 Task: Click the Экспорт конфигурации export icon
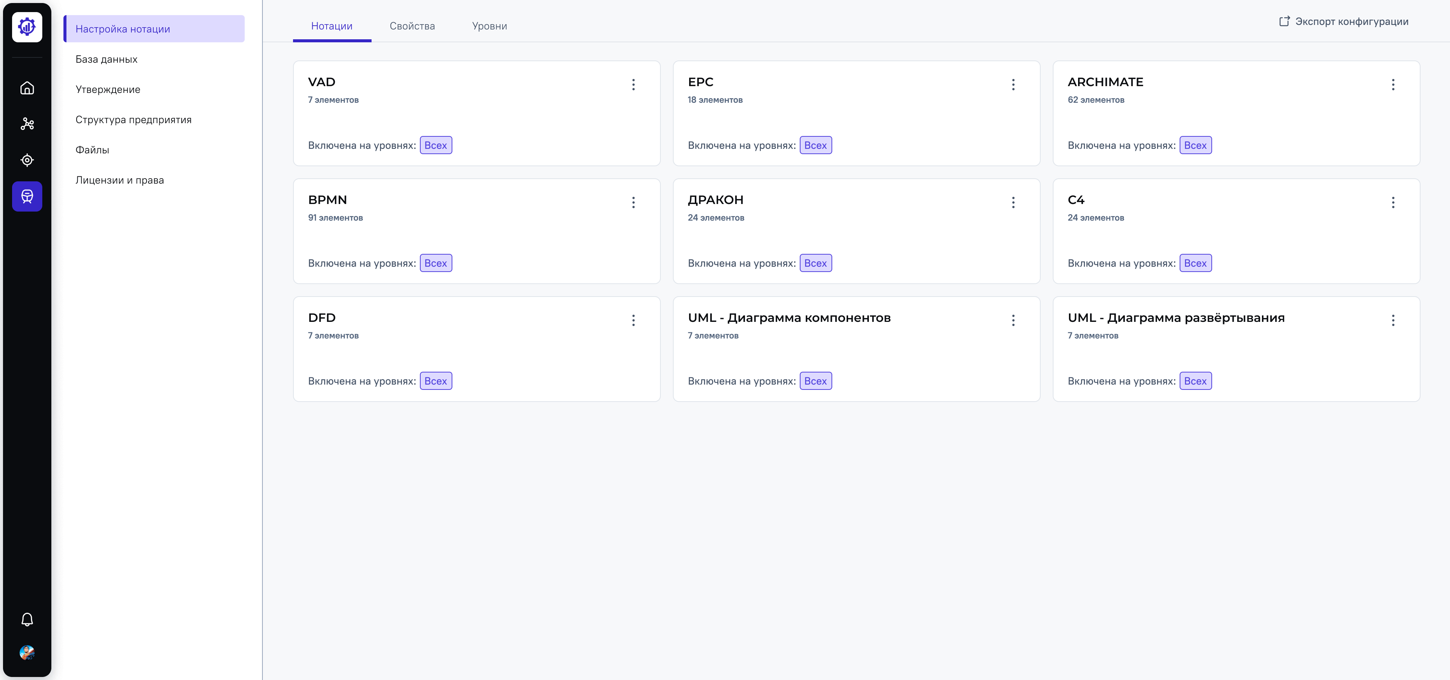click(x=1284, y=22)
